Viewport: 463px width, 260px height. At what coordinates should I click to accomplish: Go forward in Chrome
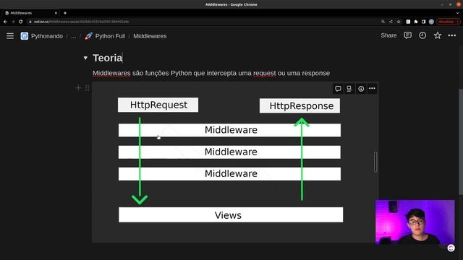tap(13, 22)
